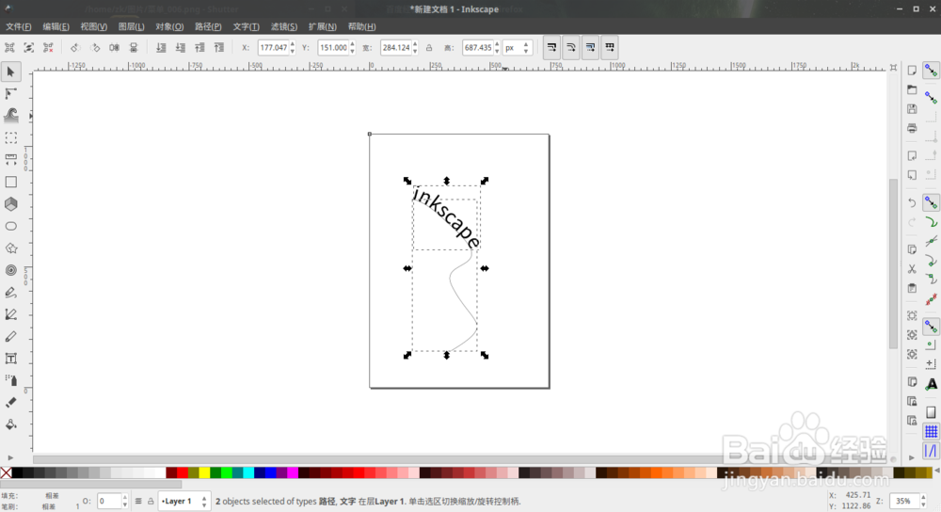Screen dimensions: 941x512
Task: Select the Spiral tool
Action: click(x=10, y=270)
